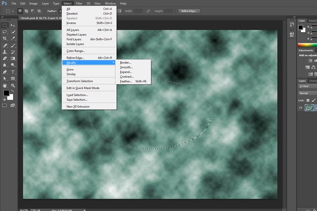Choose Color Range... menu item
This screenshot has height=211, width=317.
coord(89,51)
